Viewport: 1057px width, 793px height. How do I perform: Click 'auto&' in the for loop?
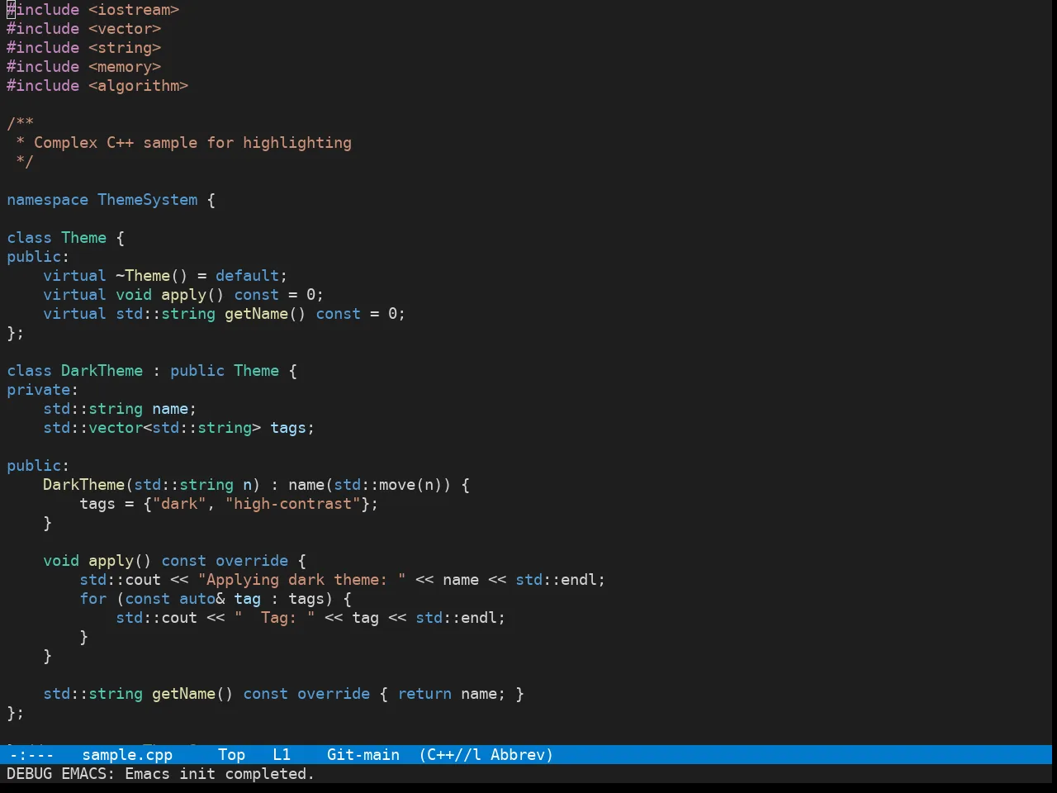[202, 599]
